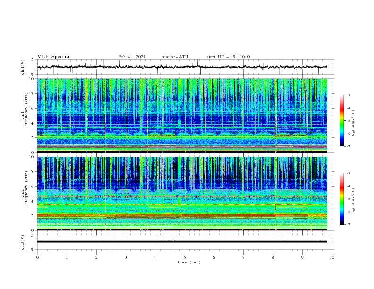The height and width of the screenshot is (289, 374).
Task: Click the log(PSD) label beside ch.1 color bar
Action: 354,123
